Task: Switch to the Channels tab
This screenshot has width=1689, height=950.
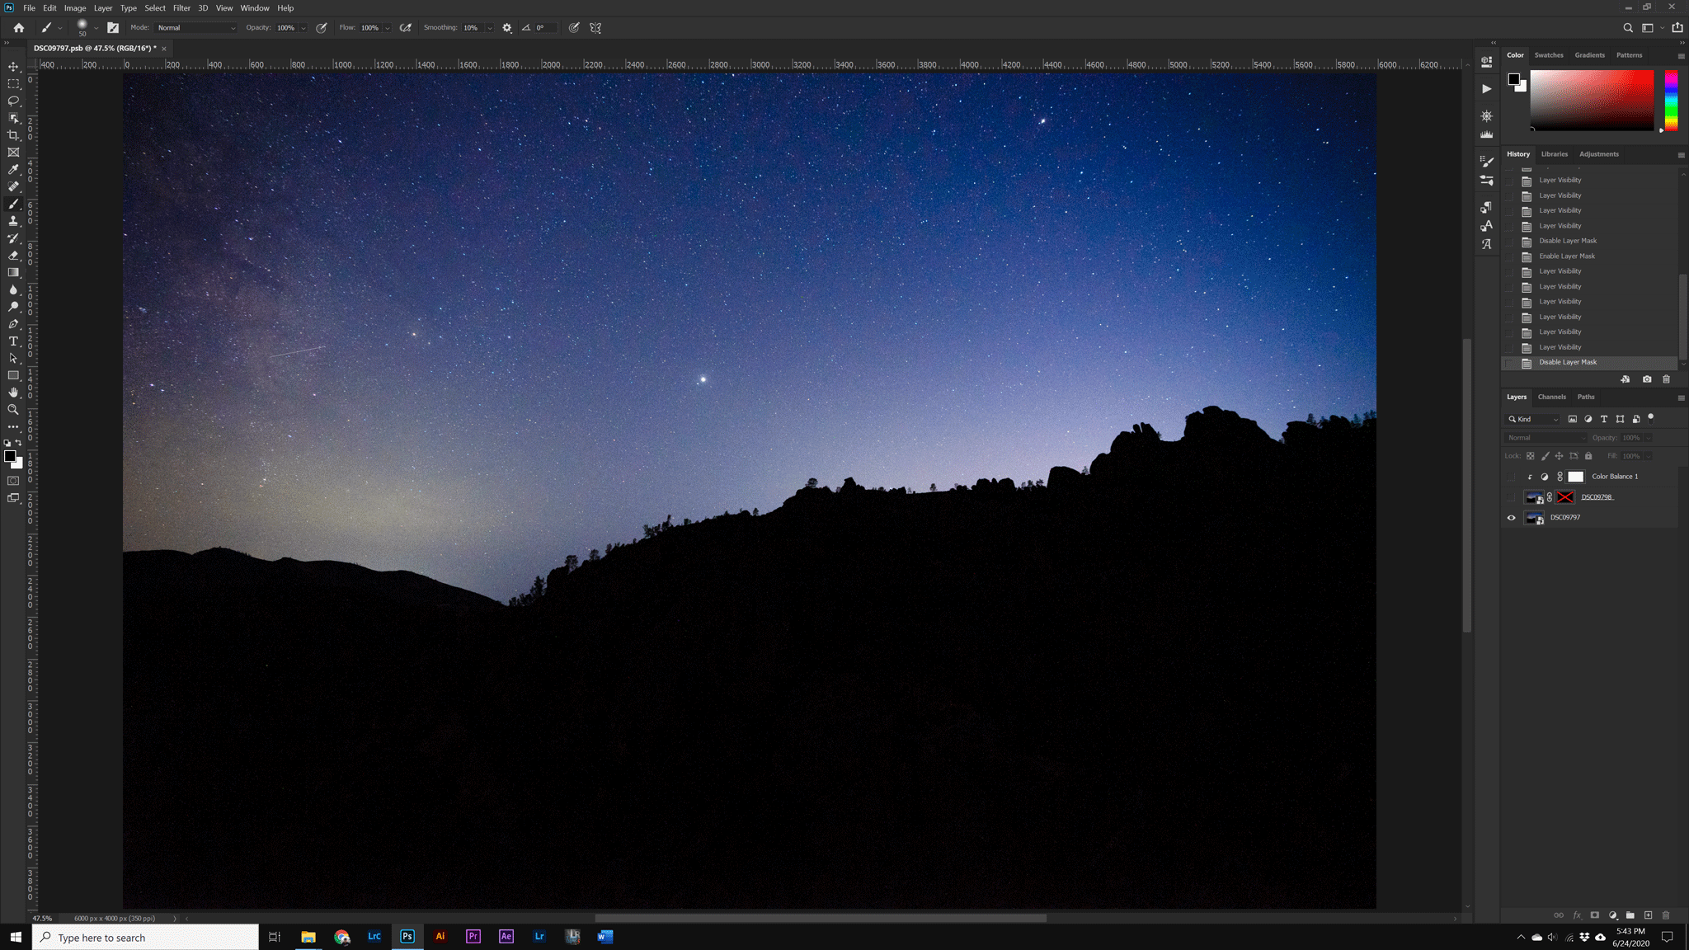Action: (x=1551, y=397)
